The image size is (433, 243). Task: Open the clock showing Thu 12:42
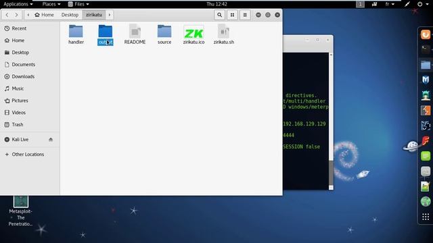(216, 4)
